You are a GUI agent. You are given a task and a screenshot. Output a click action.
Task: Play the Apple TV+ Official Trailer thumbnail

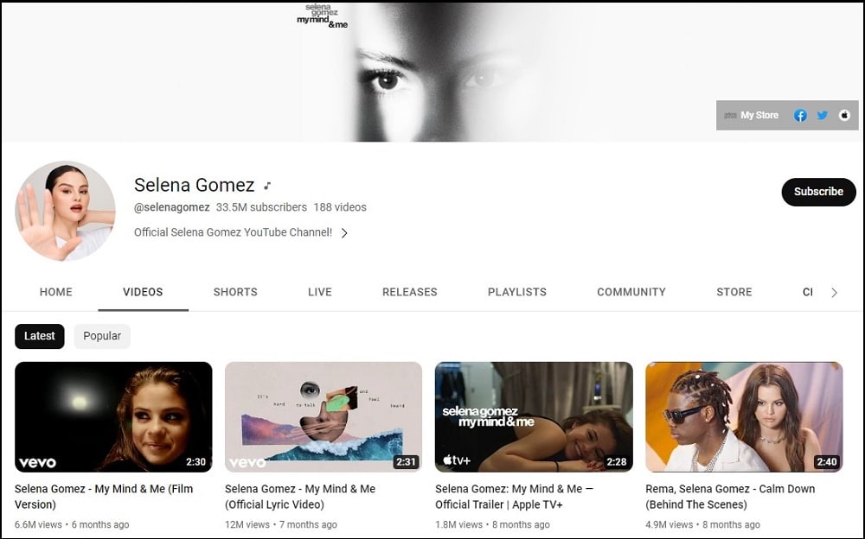pyautogui.click(x=534, y=417)
